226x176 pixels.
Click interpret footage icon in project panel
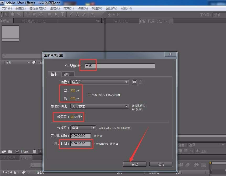click(4, 151)
